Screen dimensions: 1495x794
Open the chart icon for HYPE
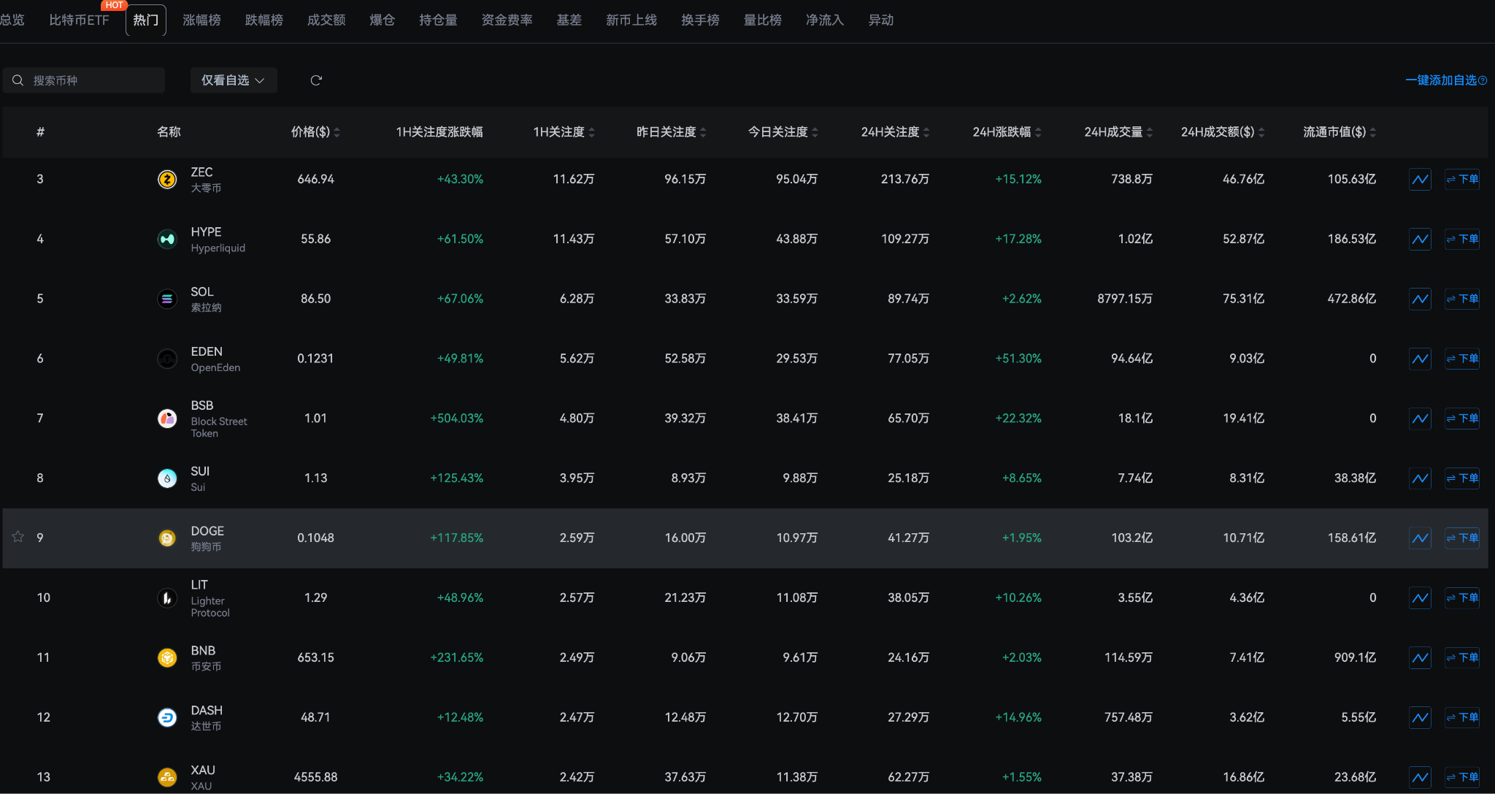pos(1420,239)
